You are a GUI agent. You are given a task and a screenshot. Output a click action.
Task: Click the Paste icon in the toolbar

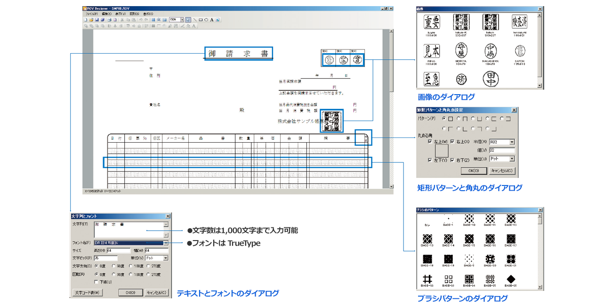pos(134,19)
